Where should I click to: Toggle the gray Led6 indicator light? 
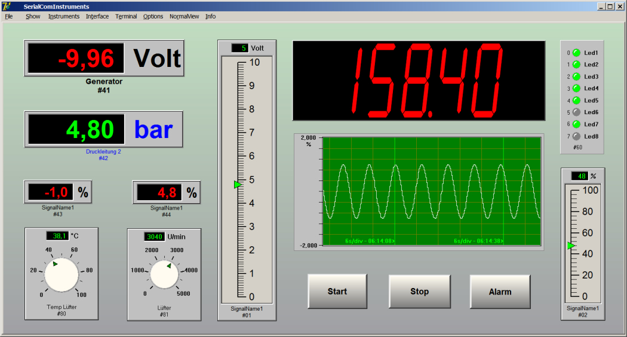point(576,112)
